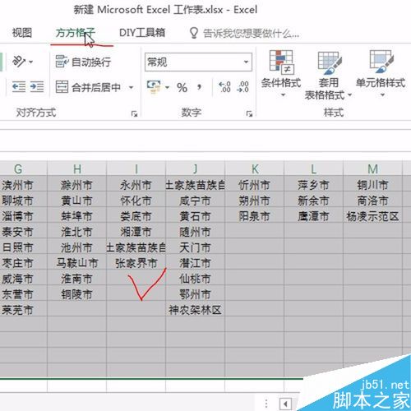Image resolution: width=411 pixels, height=411 pixels.
Task: Click 合并后居中 merge button
Action: click(88, 87)
